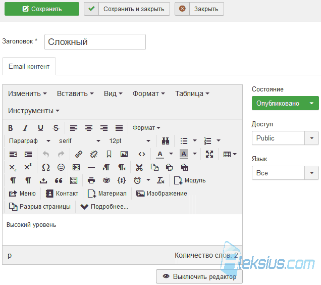Insert media video
Viewport: 321px width, 285px height.
click(x=76, y=168)
